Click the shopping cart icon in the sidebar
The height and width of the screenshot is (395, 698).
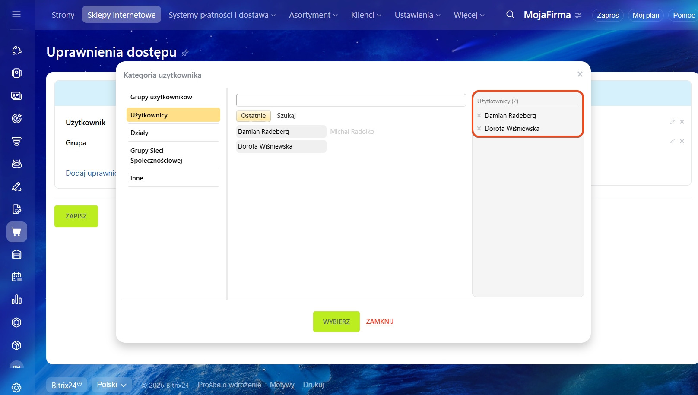tap(17, 232)
